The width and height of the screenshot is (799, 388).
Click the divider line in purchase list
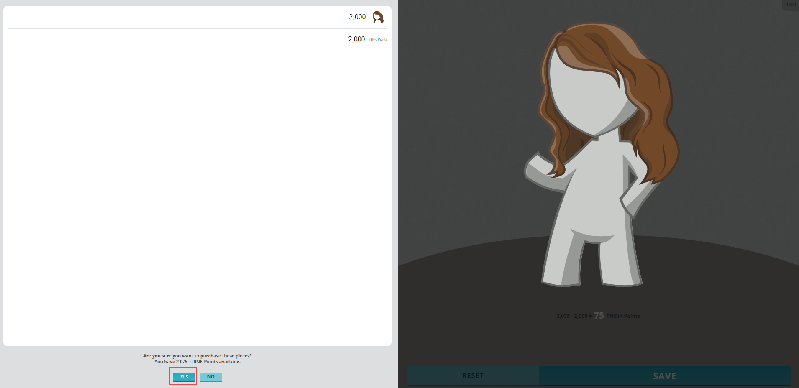pos(197,28)
